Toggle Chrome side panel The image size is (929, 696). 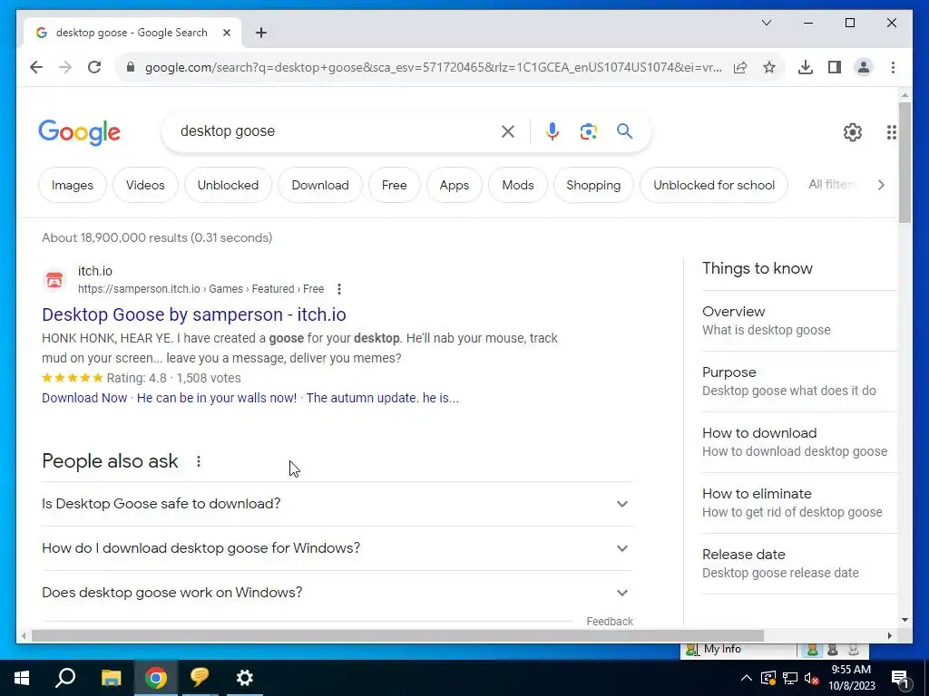(x=835, y=67)
